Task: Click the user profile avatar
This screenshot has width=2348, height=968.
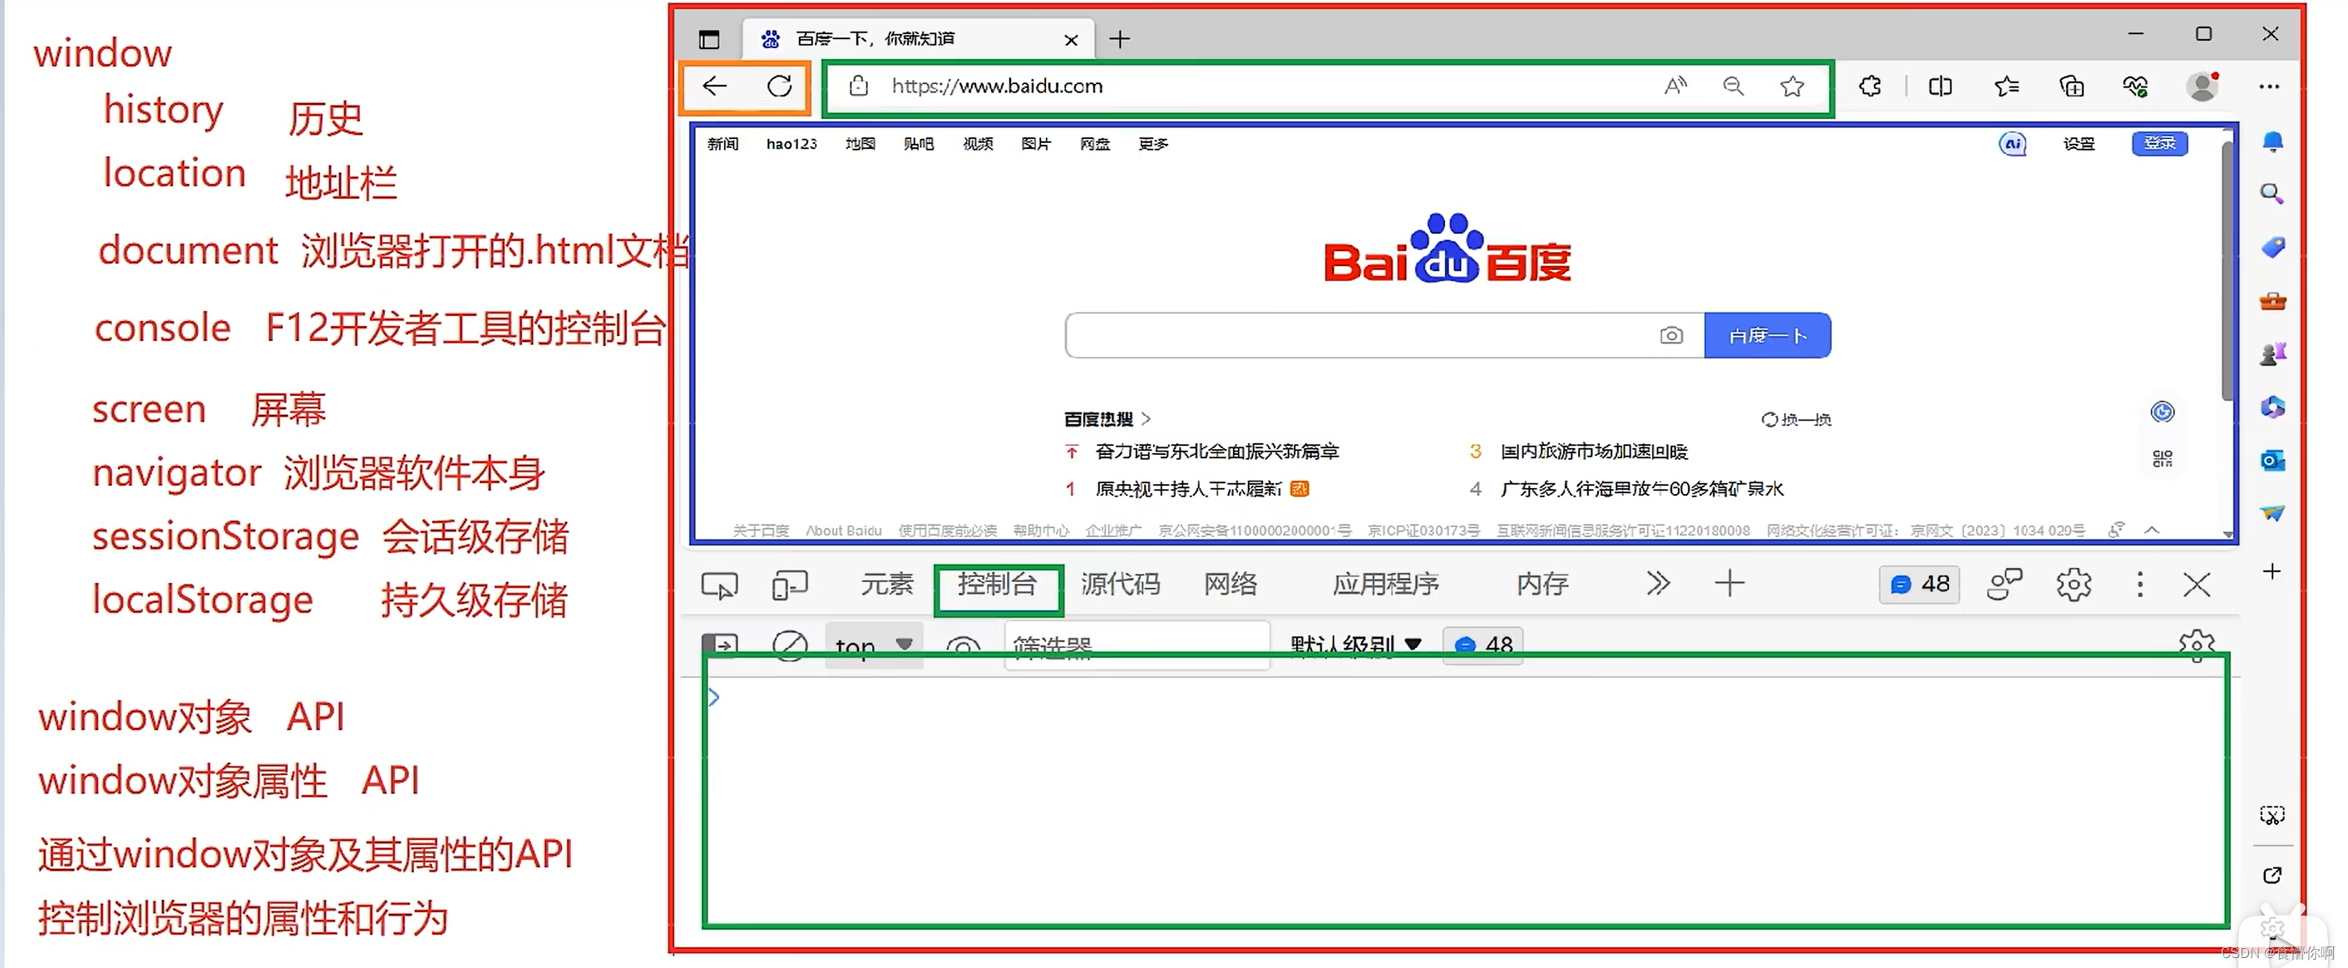Action: point(2202,86)
